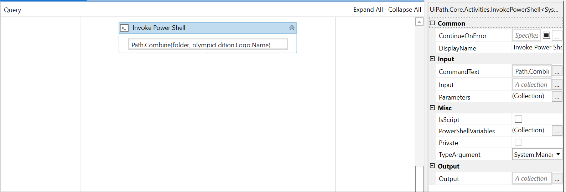Click the designer scrollbar up arrow
This screenshot has height=192, width=566.
click(419, 22)
